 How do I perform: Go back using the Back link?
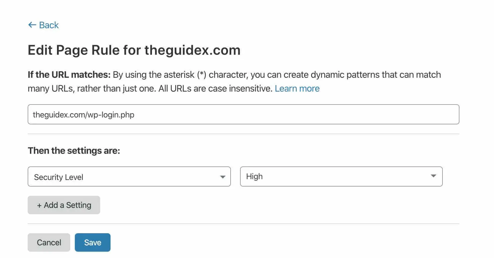point(49,25)
